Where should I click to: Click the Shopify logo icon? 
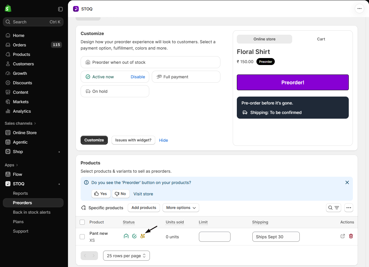(8, 9)
